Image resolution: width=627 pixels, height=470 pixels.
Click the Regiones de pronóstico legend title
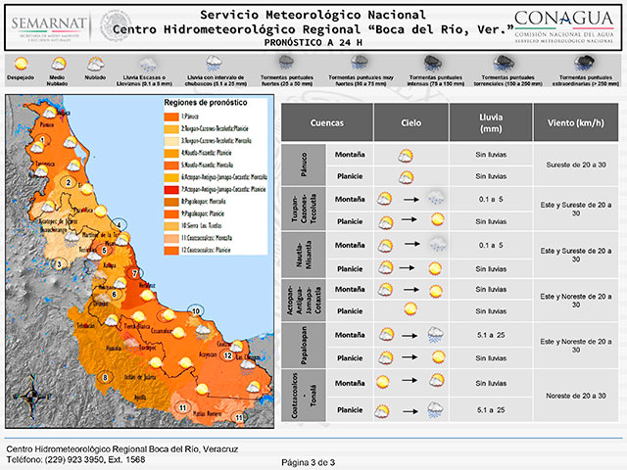209,103
